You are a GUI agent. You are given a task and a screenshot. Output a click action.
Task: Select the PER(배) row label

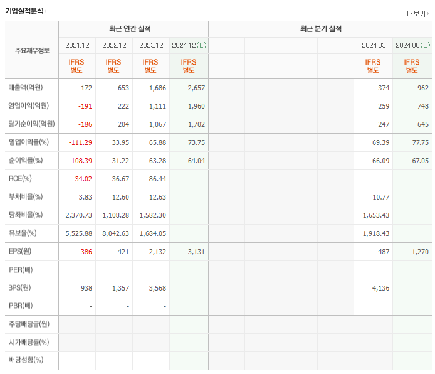tap(21, 270)
